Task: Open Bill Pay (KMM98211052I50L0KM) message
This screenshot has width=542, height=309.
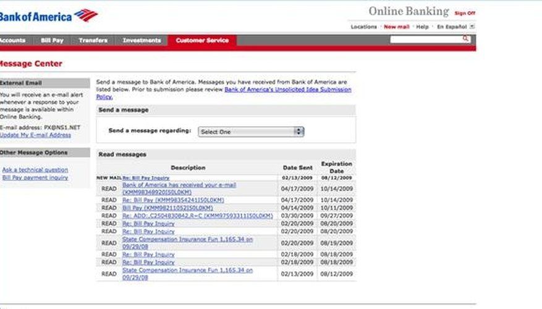Action: (x=167, y=208)
